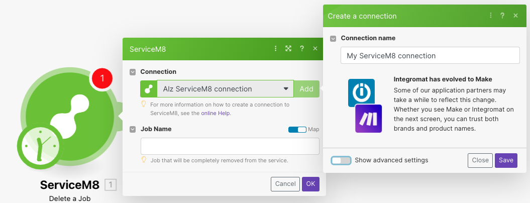
Task: Click the lightbulb hint under Connection field
Action: 143,104
